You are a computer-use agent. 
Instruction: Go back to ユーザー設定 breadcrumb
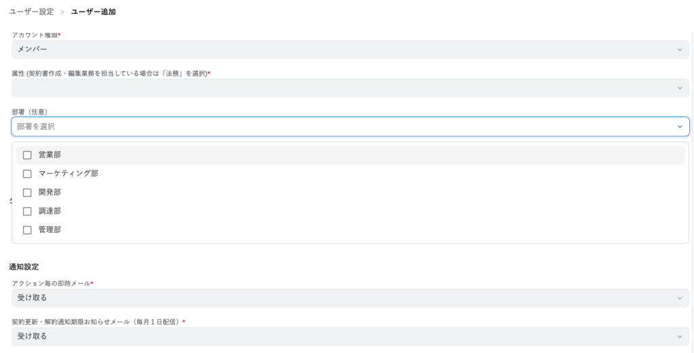(x=32, y=12)
